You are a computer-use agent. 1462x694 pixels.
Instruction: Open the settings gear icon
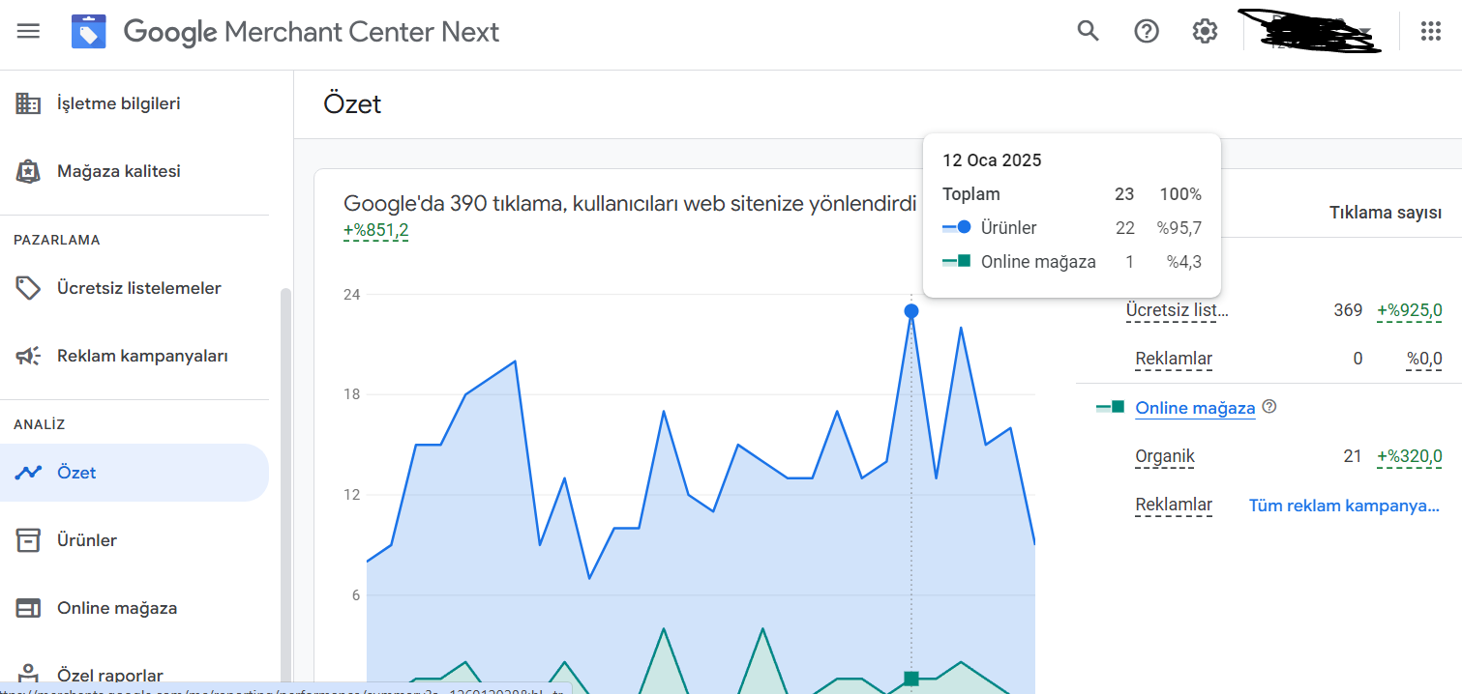(1205, 31)
